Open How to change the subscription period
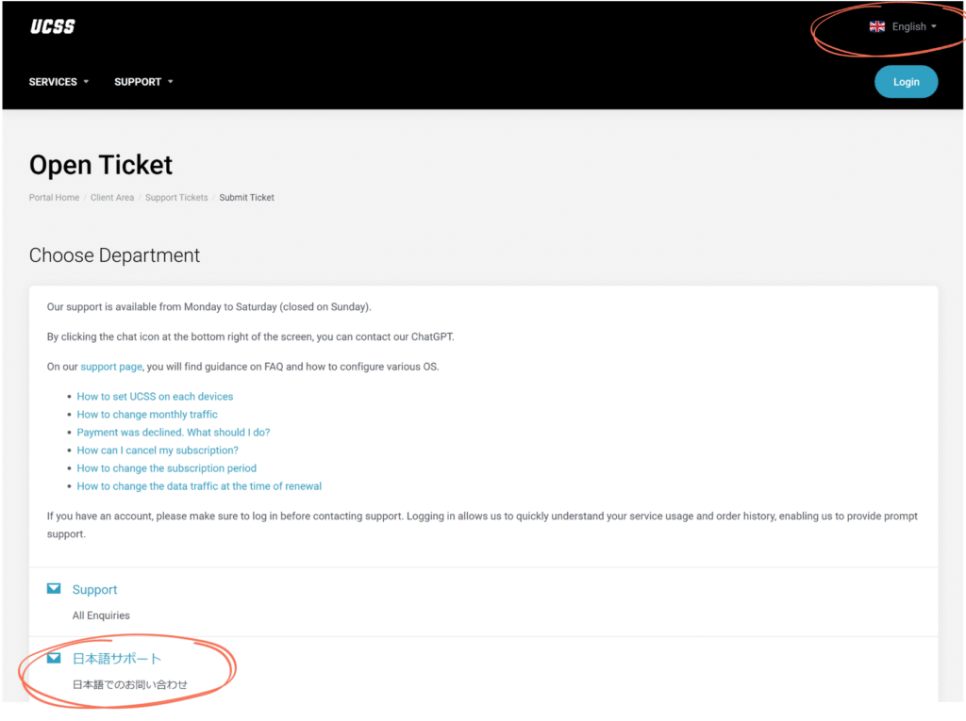This screenshot has width=966, height=721. pos(167,467)
